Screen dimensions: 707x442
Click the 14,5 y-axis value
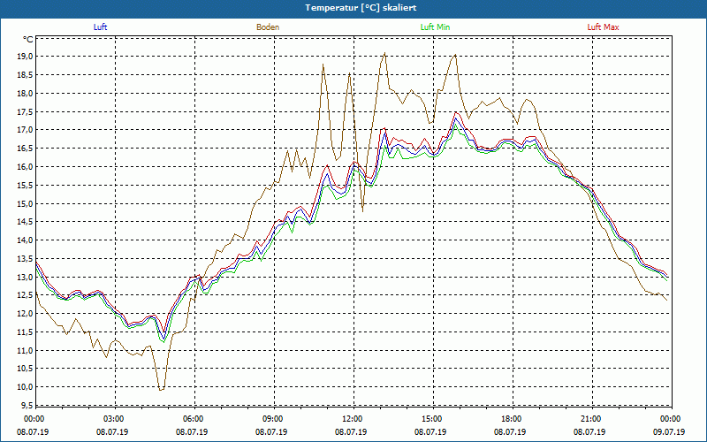pos(25,222)
